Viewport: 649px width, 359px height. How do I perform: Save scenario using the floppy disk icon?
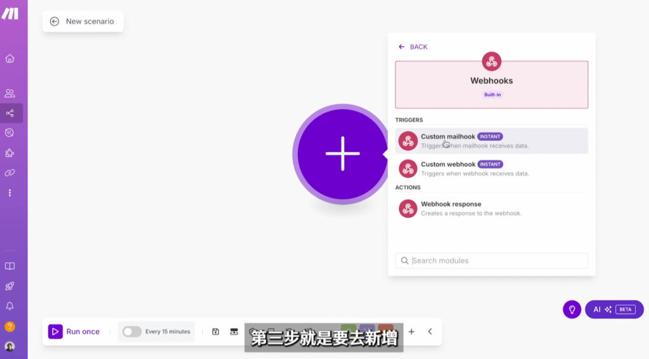215,331
